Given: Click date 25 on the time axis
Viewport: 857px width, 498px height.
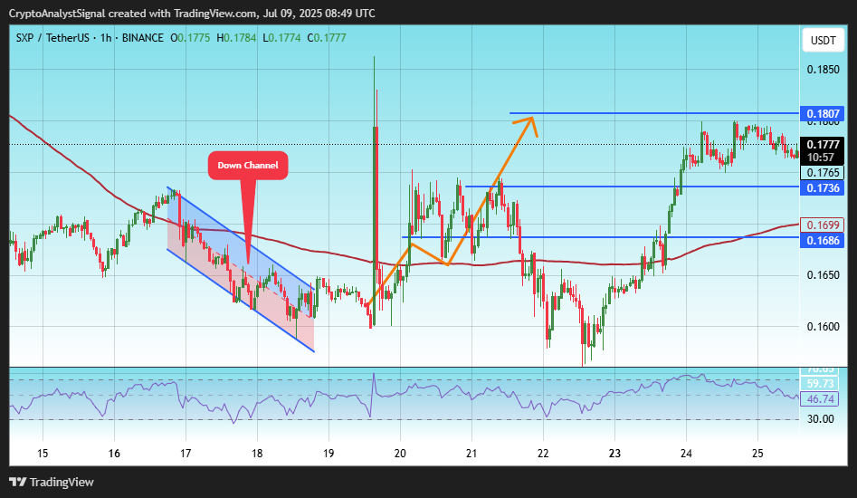Looking at the screenshot, I should point(757,453).
